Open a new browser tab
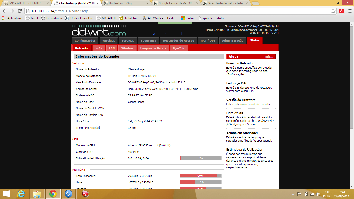 click(x=256, y=3)
